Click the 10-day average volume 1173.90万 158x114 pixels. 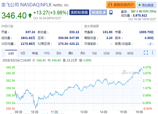(28, 44)
